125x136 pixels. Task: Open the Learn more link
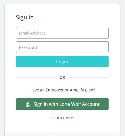tap(62, 118)
